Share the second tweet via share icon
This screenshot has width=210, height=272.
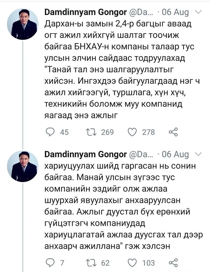click(x=173, y=262)
